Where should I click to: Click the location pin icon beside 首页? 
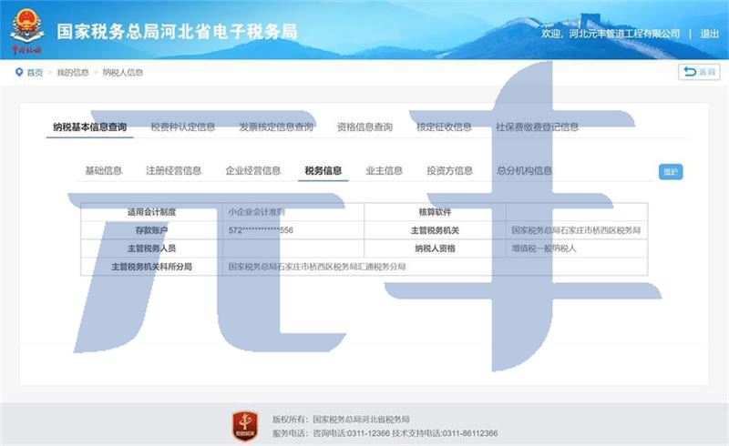18,73
